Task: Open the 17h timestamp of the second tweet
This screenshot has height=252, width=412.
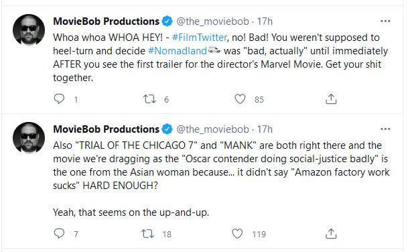Action: tap(265, 129)
